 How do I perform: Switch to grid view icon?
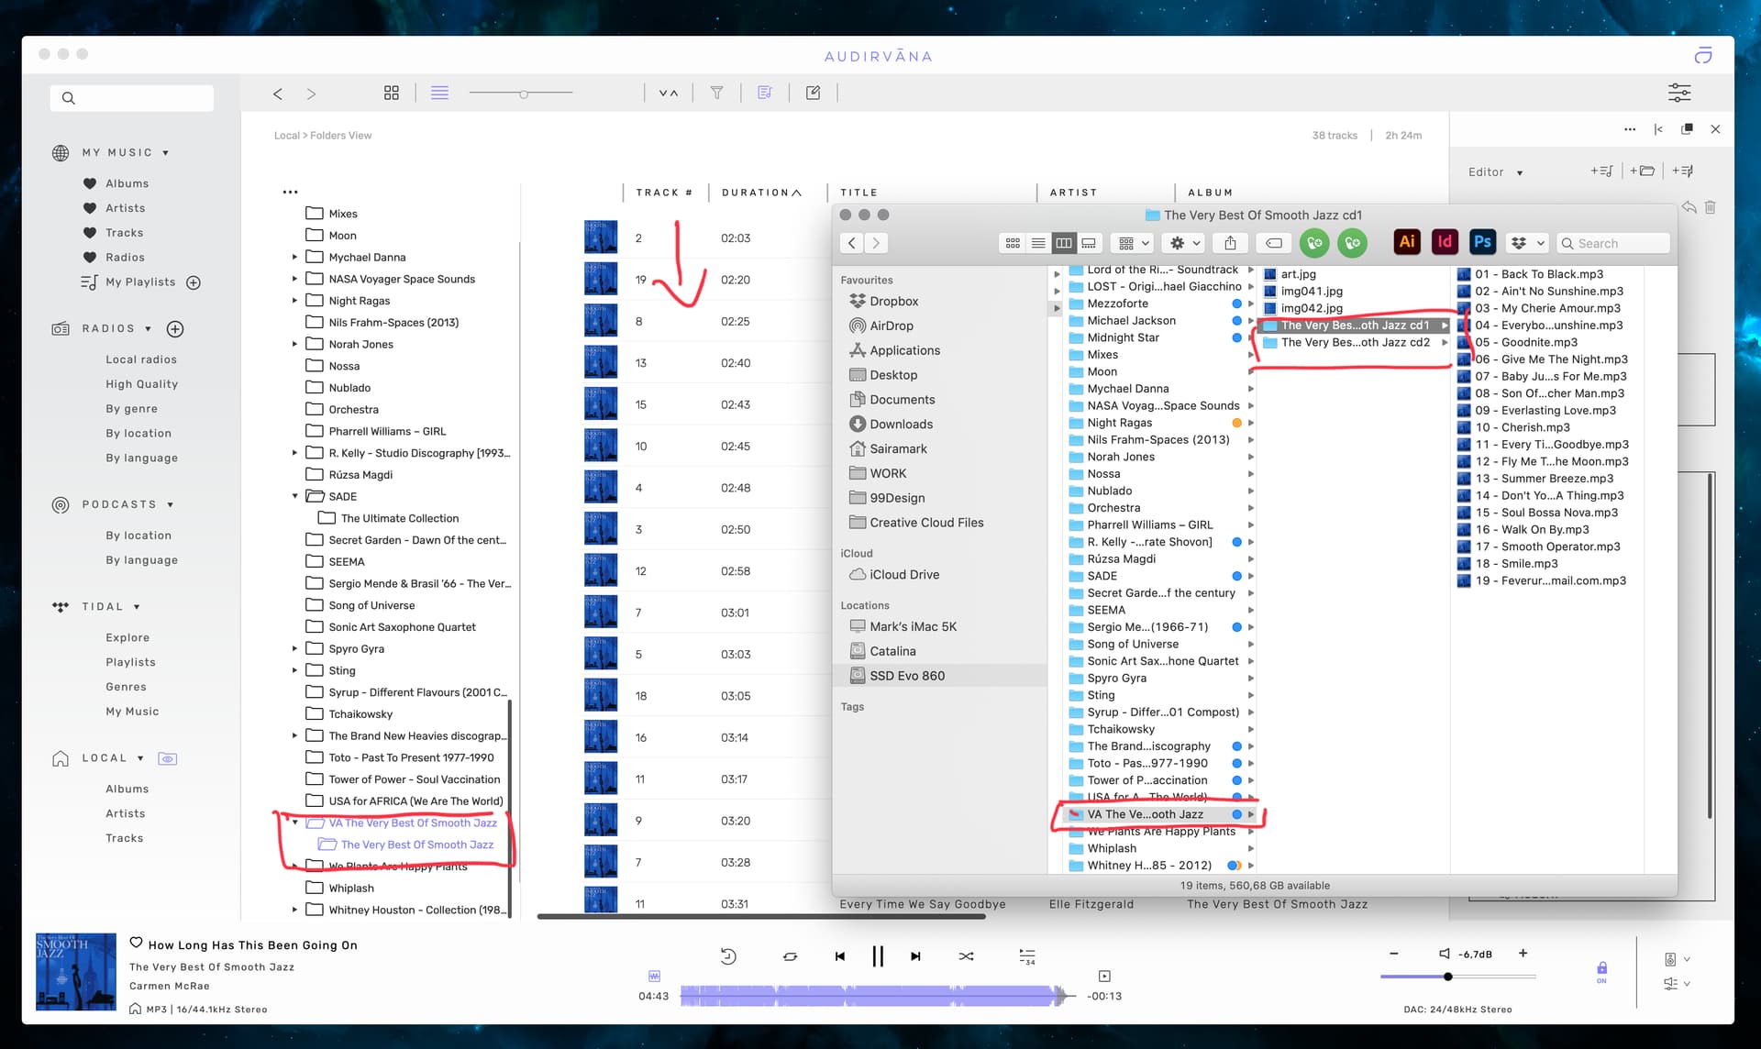392,93
